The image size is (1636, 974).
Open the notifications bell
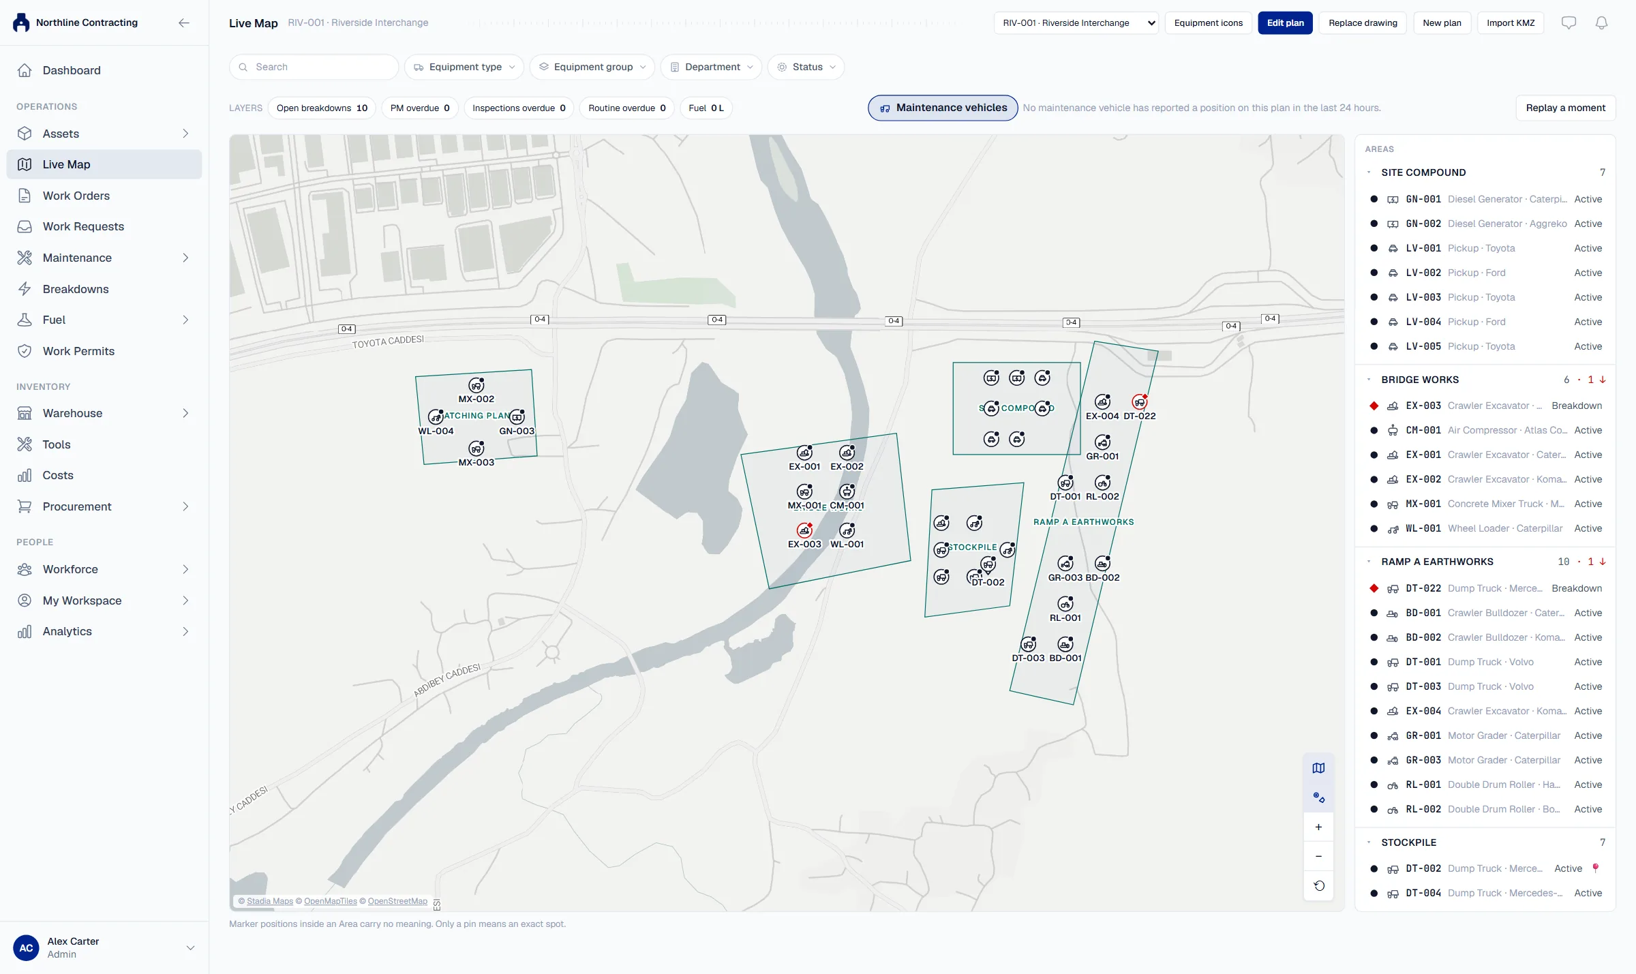[x=1601, y=22]
